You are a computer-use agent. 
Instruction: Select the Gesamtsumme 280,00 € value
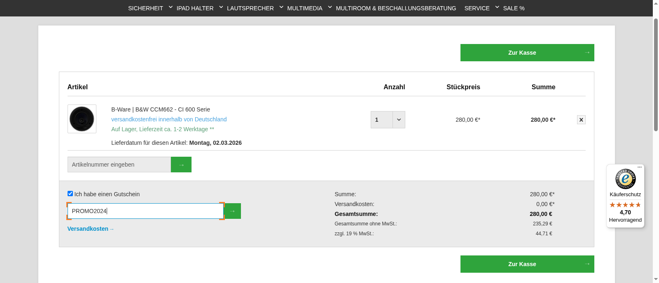point(541,214)
